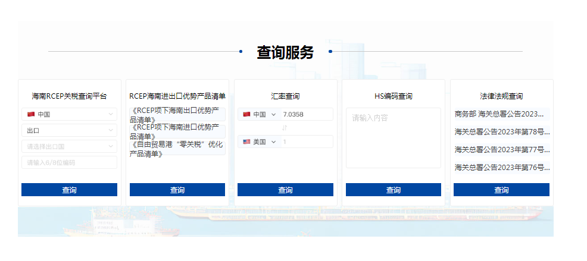Open the 出口 trade direction dropdown
587x261 pixels.
pos(69,131)
